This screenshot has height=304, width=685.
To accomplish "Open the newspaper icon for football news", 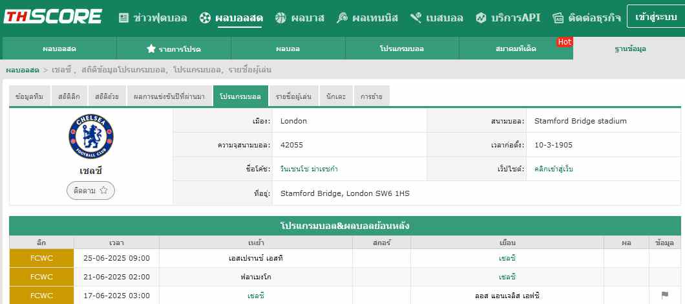I will [124, 18].
